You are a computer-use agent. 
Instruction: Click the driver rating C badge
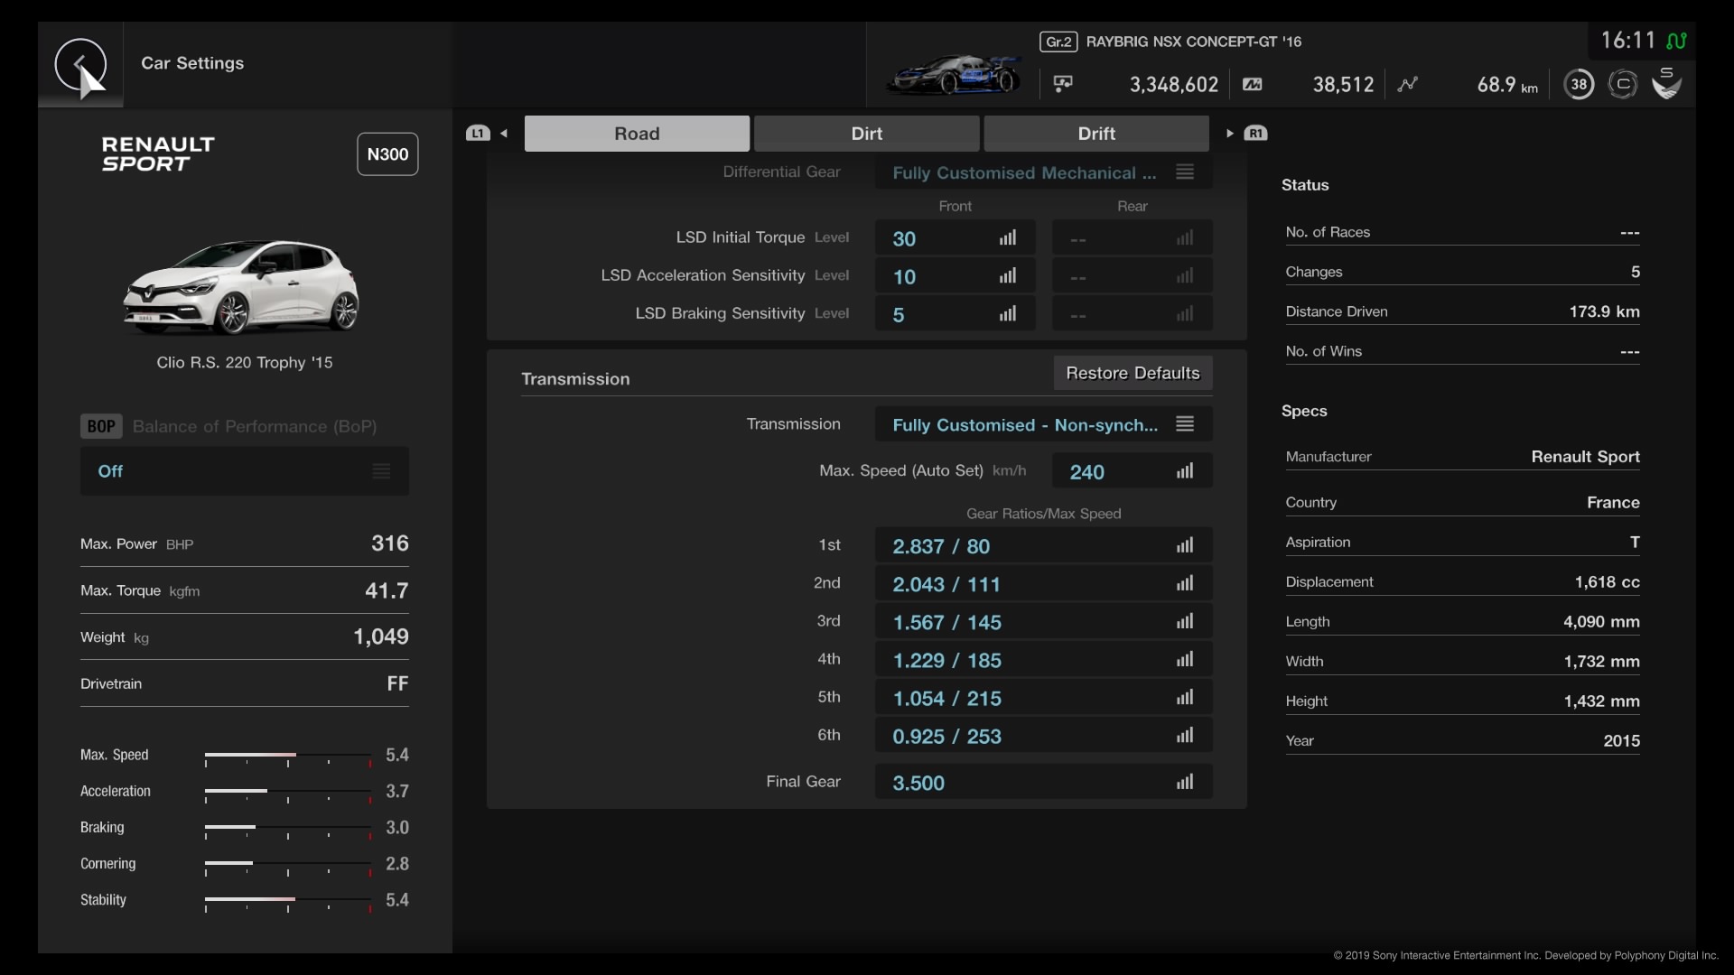(1623, 85)
